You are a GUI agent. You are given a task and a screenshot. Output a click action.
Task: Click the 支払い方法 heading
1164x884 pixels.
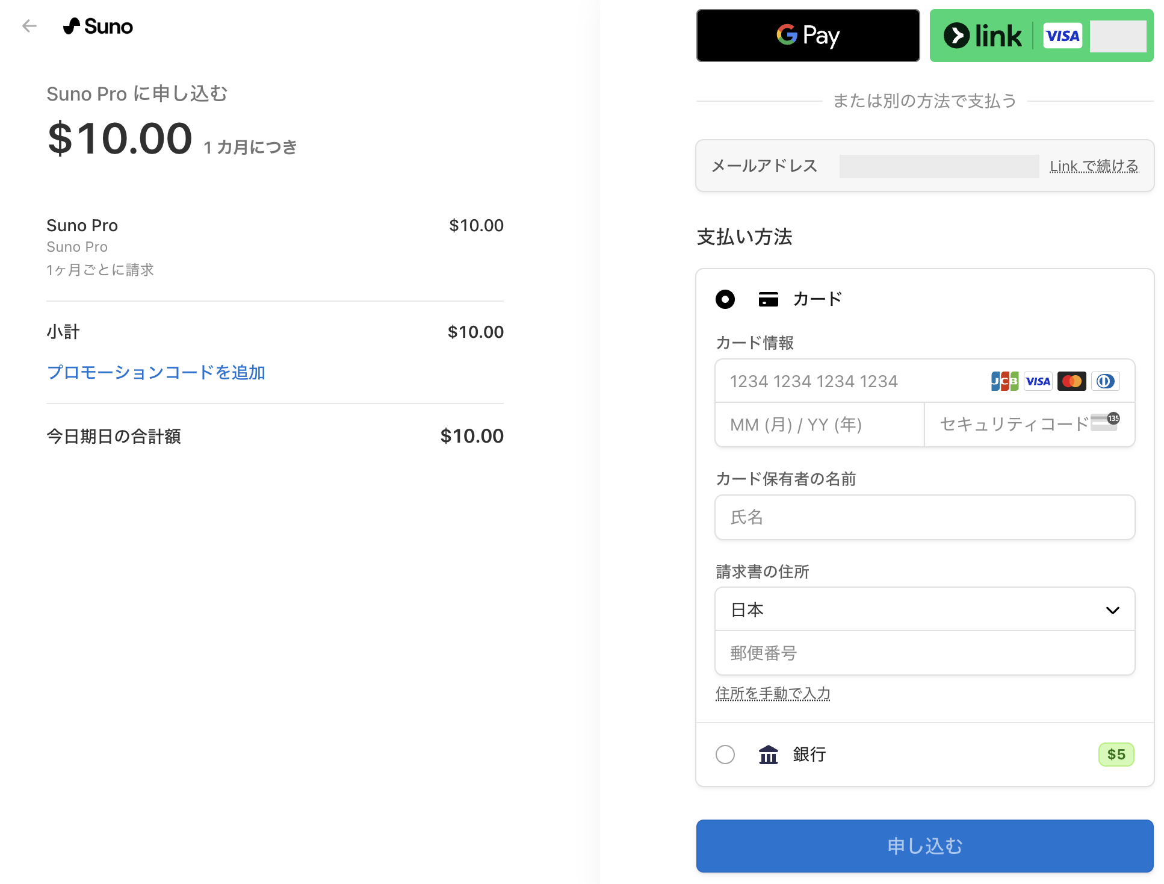click(x=745, y=237)
